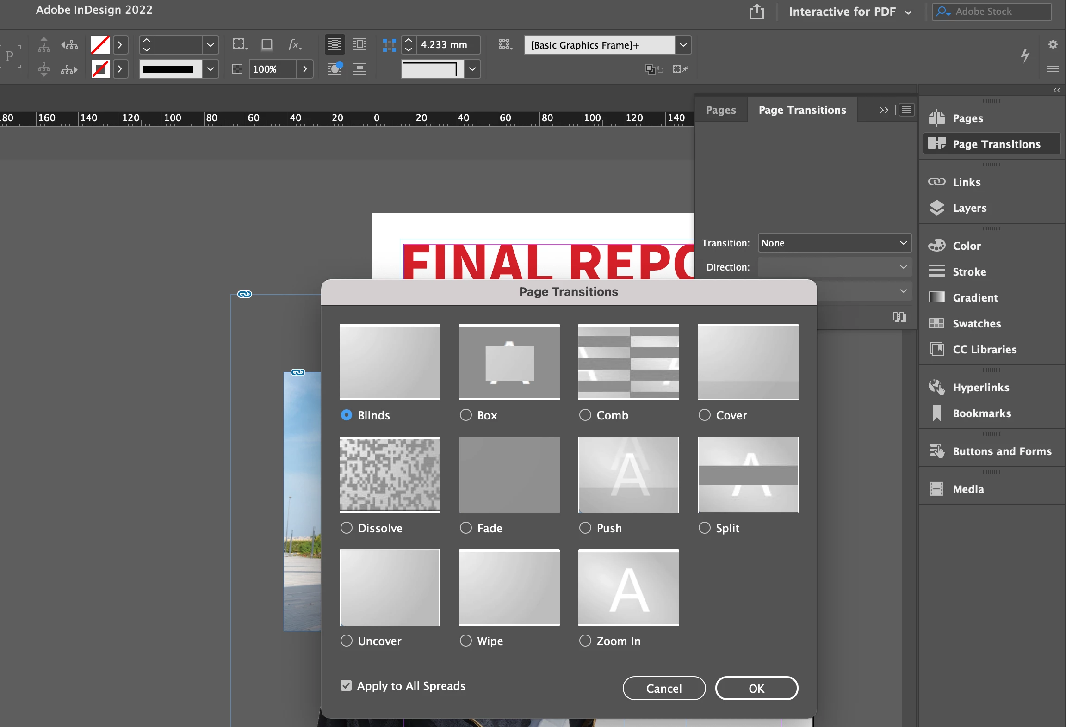Click the fx effects icon
Viewport: 1066px width, 727px height.
294,44
